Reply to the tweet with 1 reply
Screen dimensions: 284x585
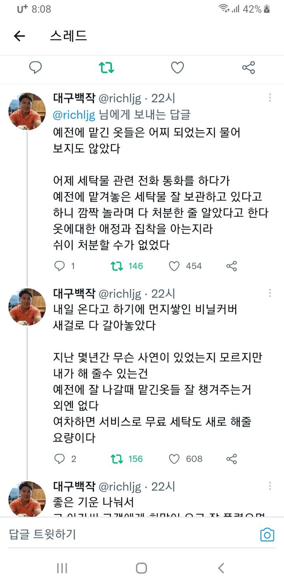[x=59, y=266]
